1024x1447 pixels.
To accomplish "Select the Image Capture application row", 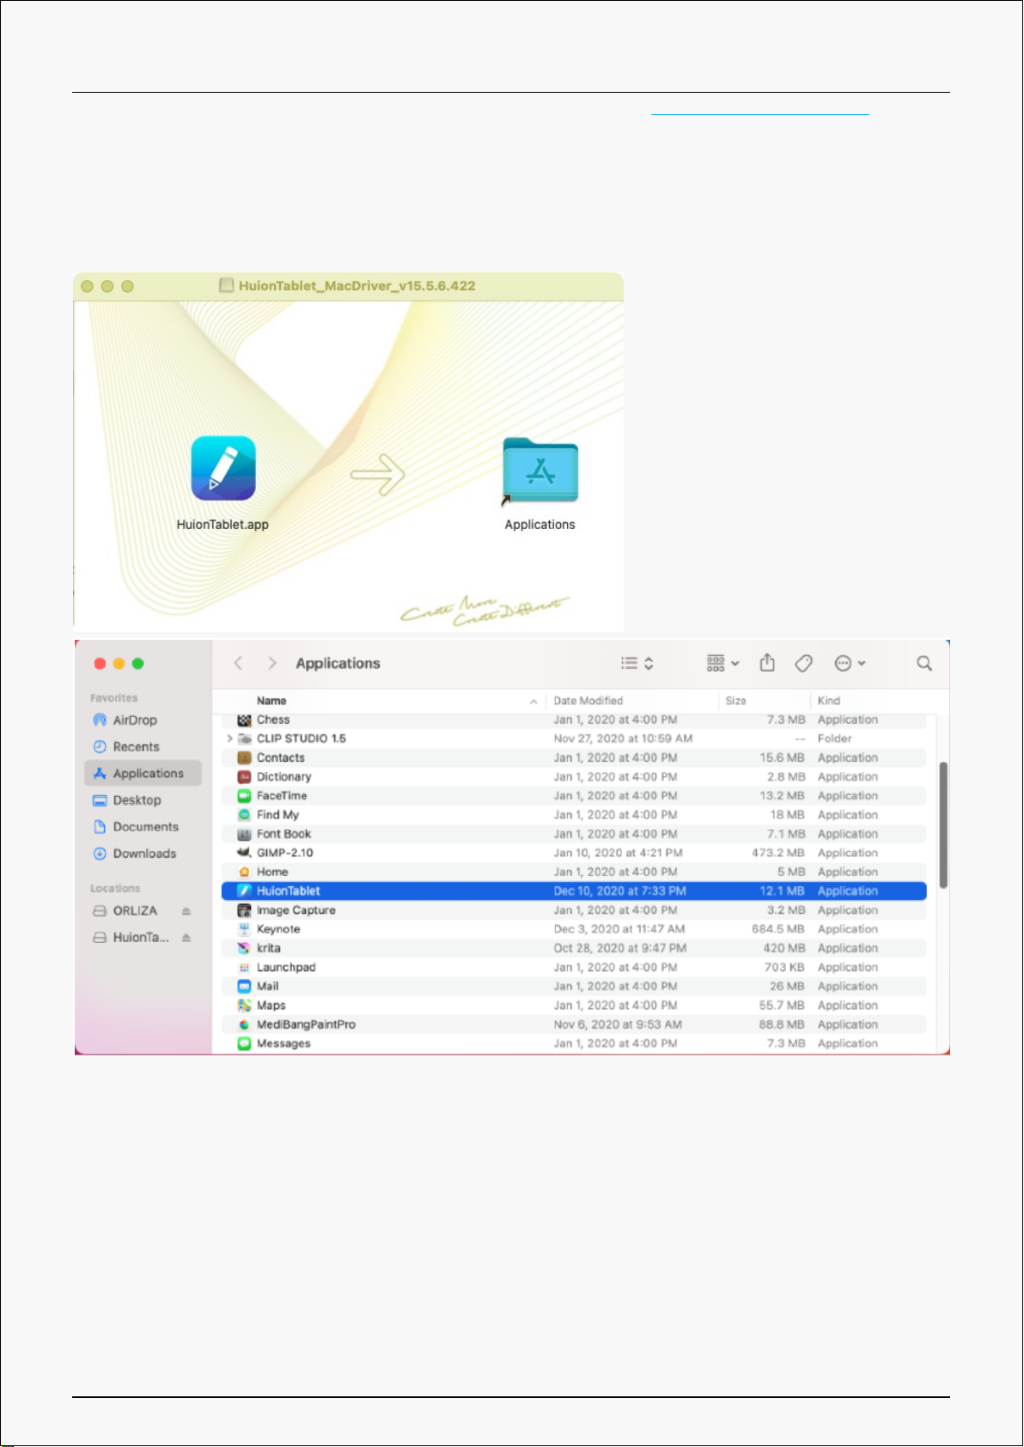I will pos(574,910).
